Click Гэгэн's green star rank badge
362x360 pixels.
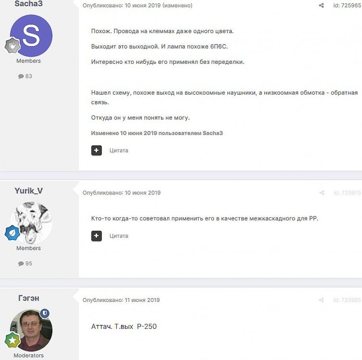[x=12, y=340]
